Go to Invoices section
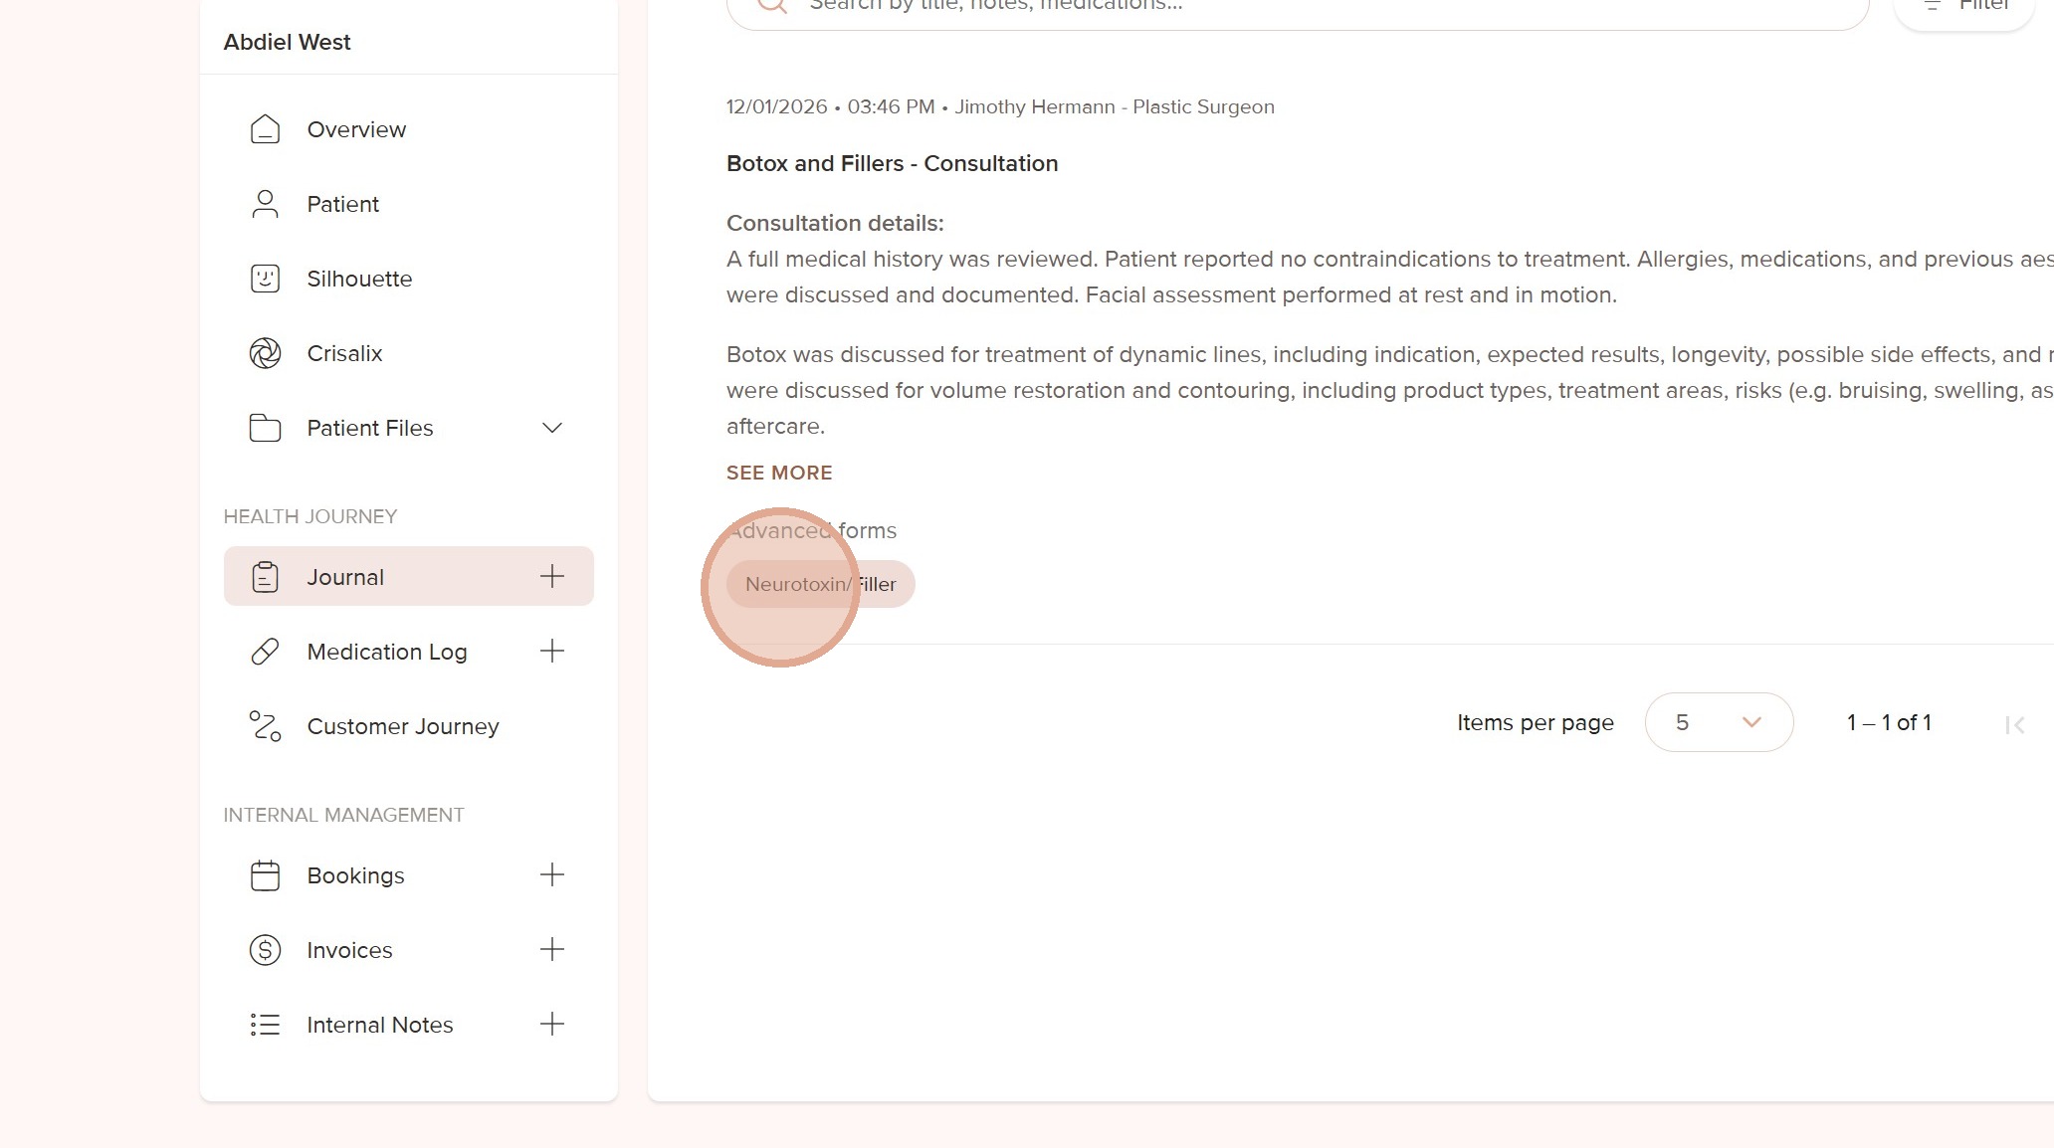 (x=349, y=950)
